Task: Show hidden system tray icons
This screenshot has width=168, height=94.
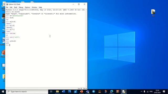Action: click(141, 92)
